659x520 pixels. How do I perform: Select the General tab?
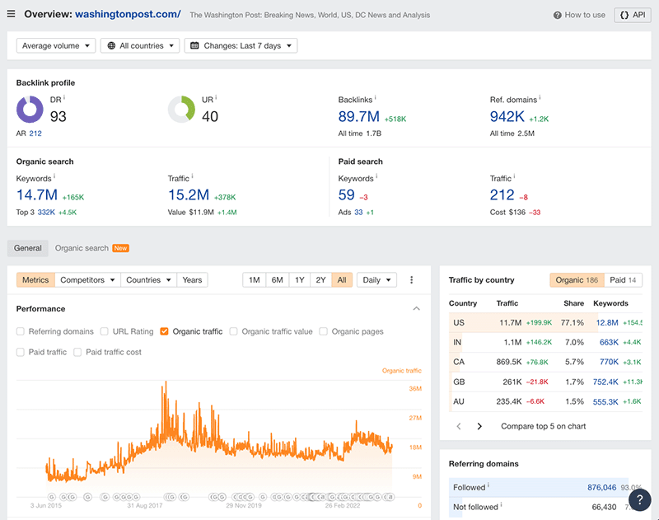(28, 248)
